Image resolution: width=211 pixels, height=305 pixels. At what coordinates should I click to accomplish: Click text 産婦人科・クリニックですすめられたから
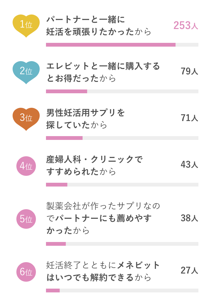pyautogui.click(x=94, y=166)
